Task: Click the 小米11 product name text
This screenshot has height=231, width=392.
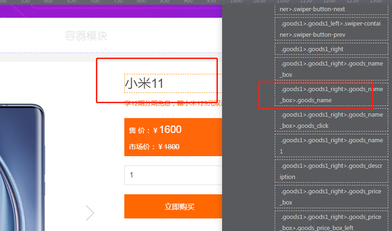Action: (144, 83)
